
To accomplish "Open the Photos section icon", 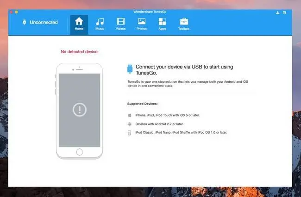I will point(142,21).
